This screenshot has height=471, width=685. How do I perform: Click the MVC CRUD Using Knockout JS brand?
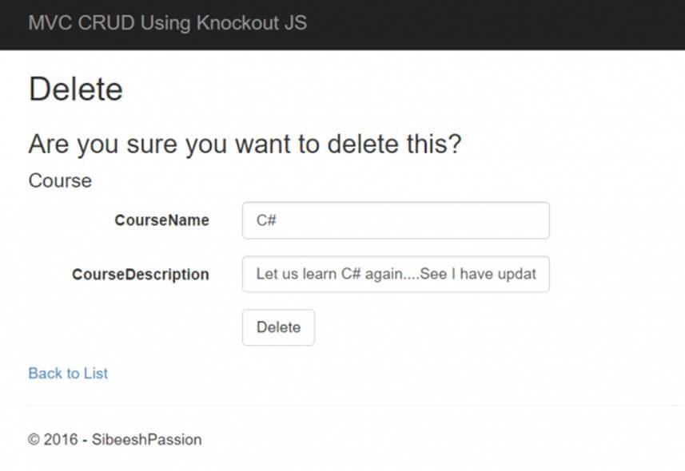click(x=167, y=23)
